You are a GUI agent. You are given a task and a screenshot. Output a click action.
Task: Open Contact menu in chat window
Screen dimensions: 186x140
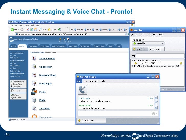coord(94,81)
